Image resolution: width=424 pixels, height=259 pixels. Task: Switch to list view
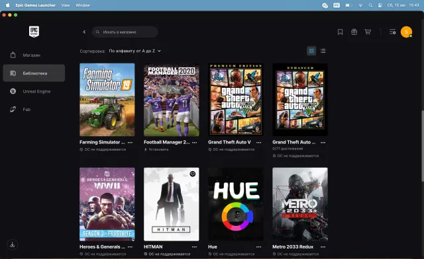[x=323, y=51]
